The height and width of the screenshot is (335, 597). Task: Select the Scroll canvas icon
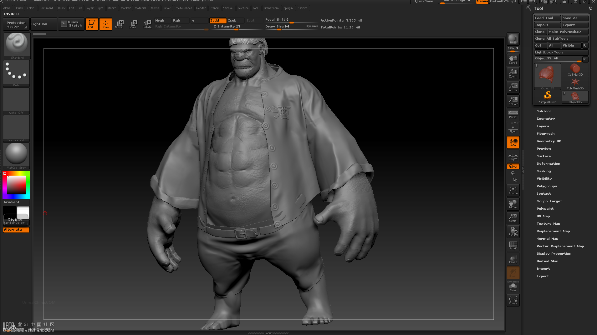coord(513,59)
